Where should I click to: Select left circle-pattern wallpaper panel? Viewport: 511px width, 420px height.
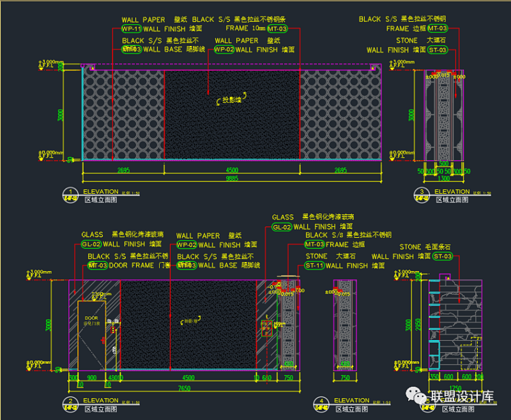pos(123,115)
